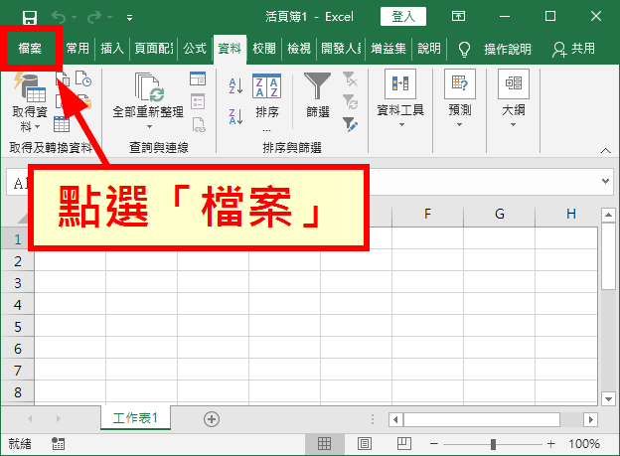Toggle the 篩選 Filter funnel button
Viewport: 620px width, 456px height.
click(318, 95)
